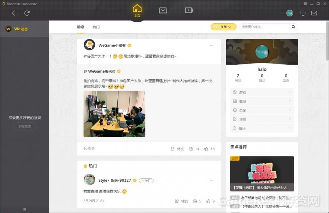Click the search magnifier icon

coord(293,27)
